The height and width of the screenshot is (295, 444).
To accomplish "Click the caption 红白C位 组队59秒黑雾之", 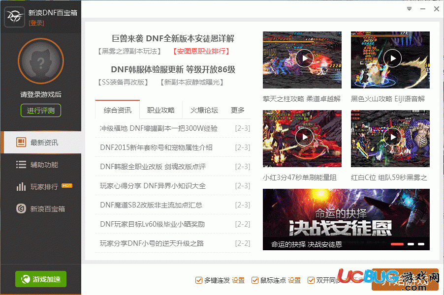I will pyautogui.click(x=389, y=177).
